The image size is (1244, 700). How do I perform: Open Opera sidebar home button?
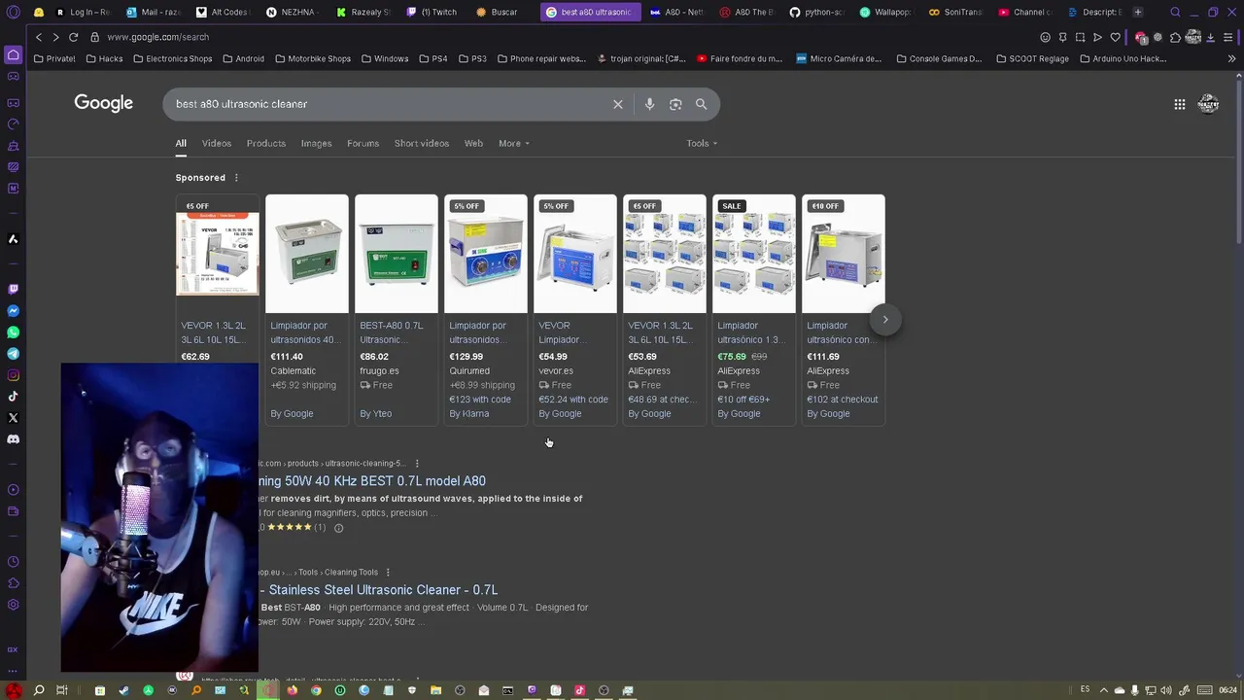coord(13,54)
